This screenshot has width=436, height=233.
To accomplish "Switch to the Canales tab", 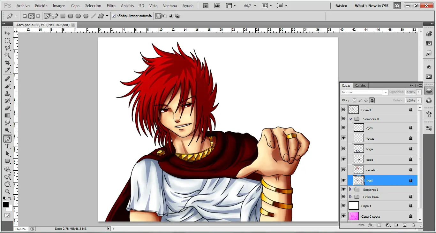I will click(x=361, y=85).
